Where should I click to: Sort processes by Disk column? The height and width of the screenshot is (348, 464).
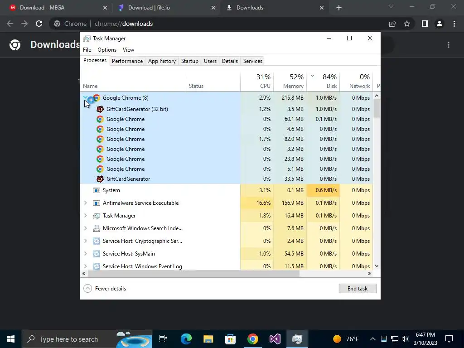(x=323, y=81)
